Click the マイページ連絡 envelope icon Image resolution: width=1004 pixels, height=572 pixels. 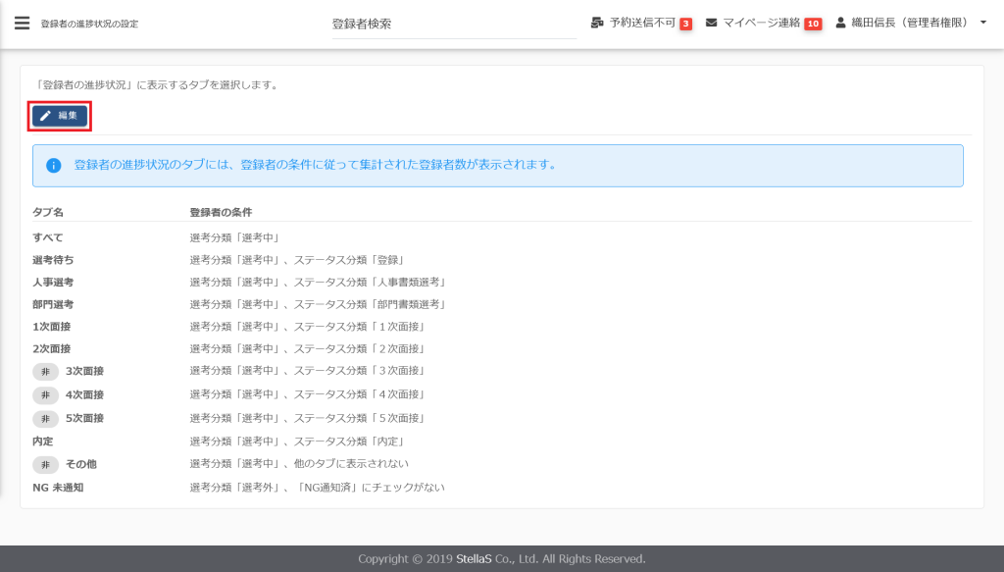(x=711, y=23)
